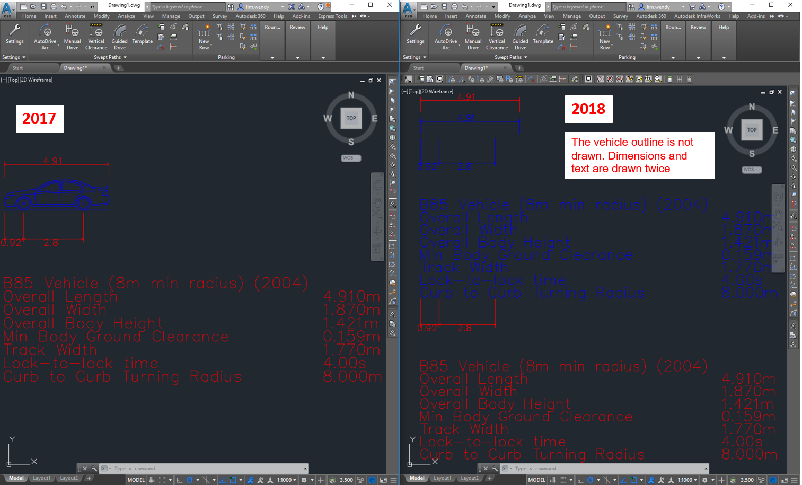
Task: Select Manual Drive in the 2017 window
Action: 72,37
